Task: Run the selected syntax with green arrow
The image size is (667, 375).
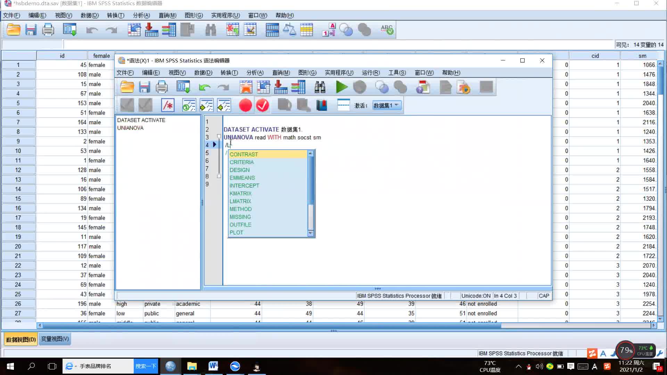Action: [341, 87]
